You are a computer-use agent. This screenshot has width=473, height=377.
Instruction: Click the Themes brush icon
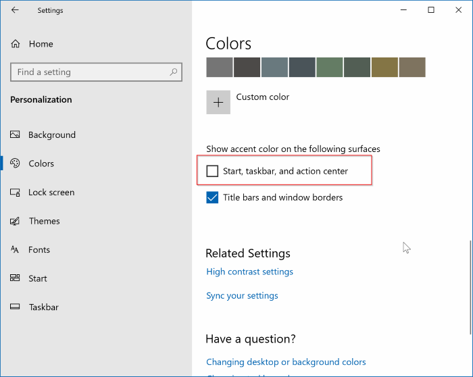(x=15, y=221)
